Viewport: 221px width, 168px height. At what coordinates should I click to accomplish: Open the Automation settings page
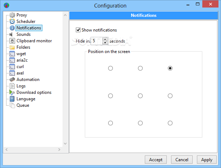[28, 80]
